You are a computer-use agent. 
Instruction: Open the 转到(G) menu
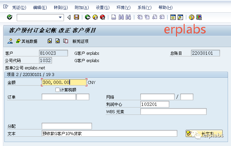(x=61, y=8)
